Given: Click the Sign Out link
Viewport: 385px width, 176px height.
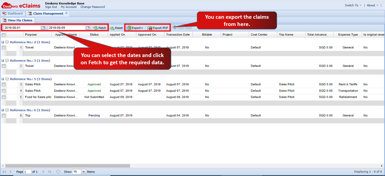Looking at the screenshot, I should point(51,7).
